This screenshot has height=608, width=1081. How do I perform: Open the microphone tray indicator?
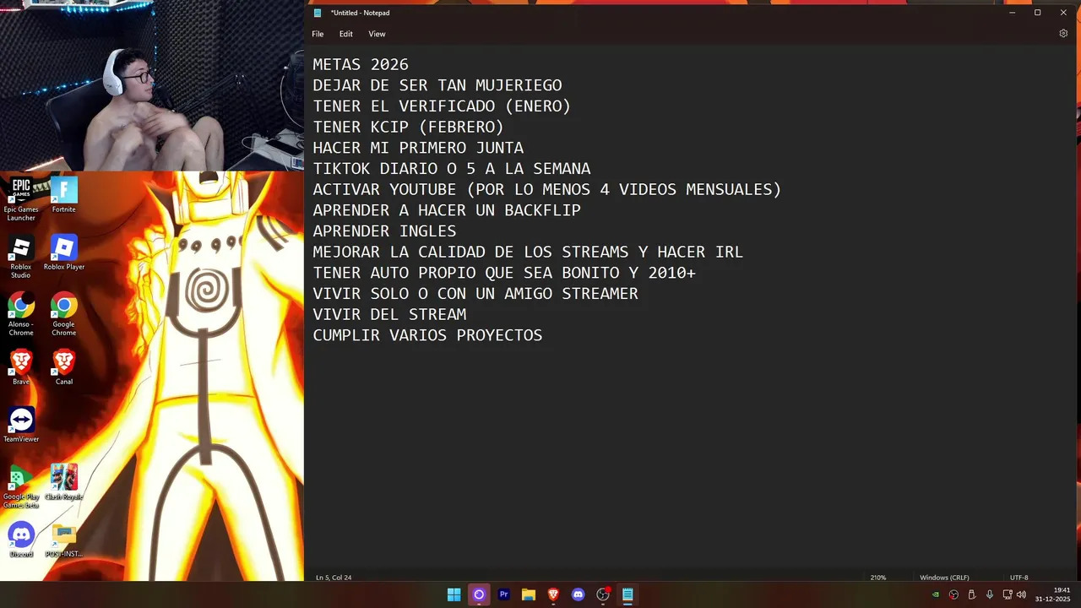click(989, 594)
